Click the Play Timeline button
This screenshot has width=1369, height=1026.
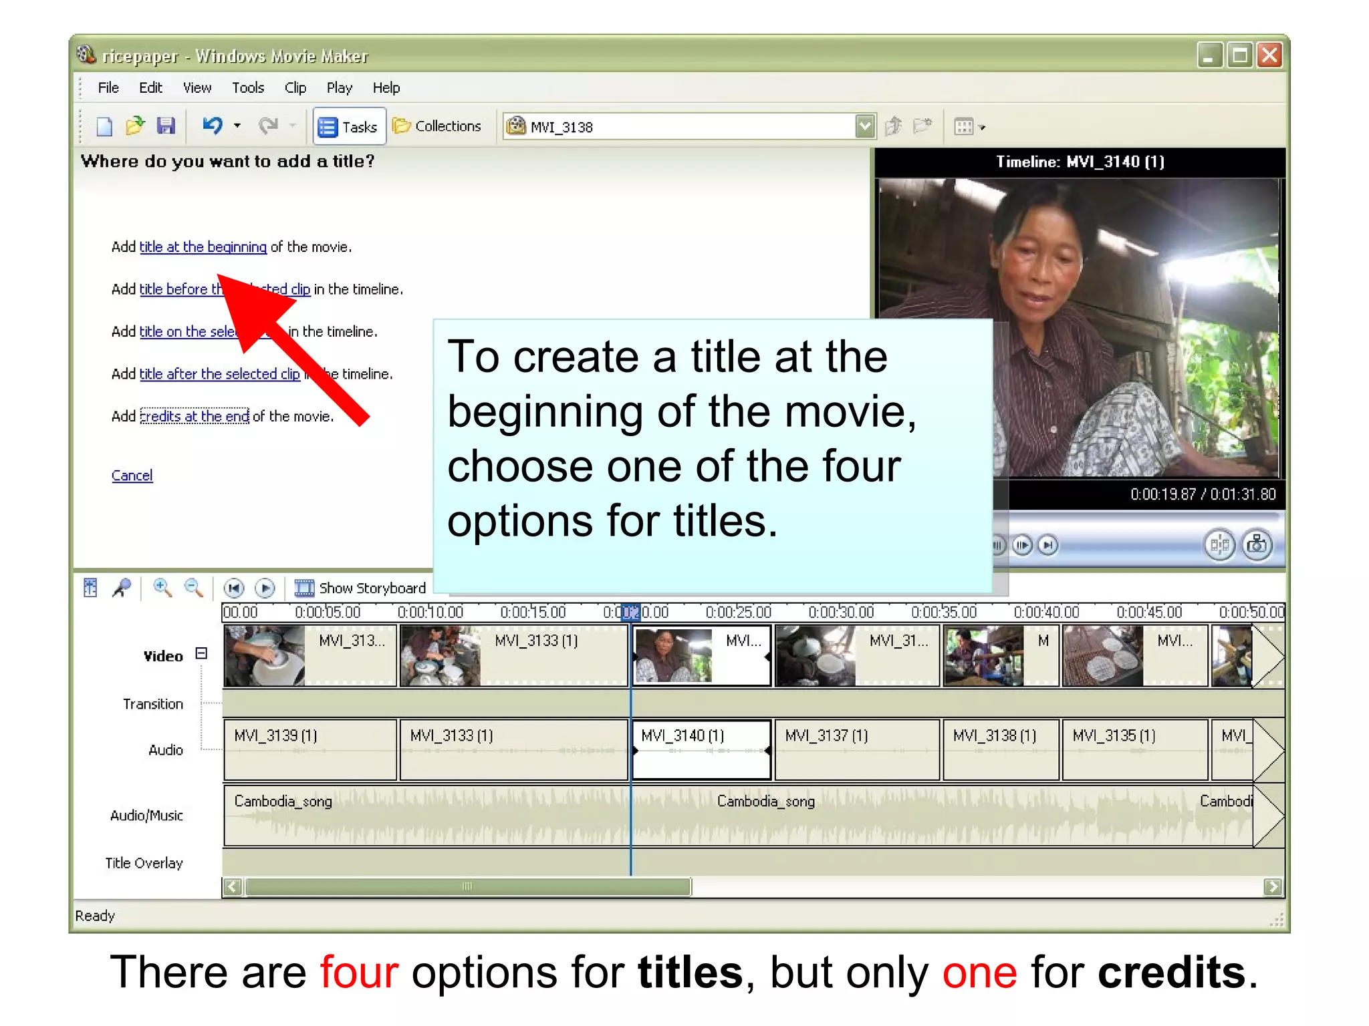[x=265, y=588]
